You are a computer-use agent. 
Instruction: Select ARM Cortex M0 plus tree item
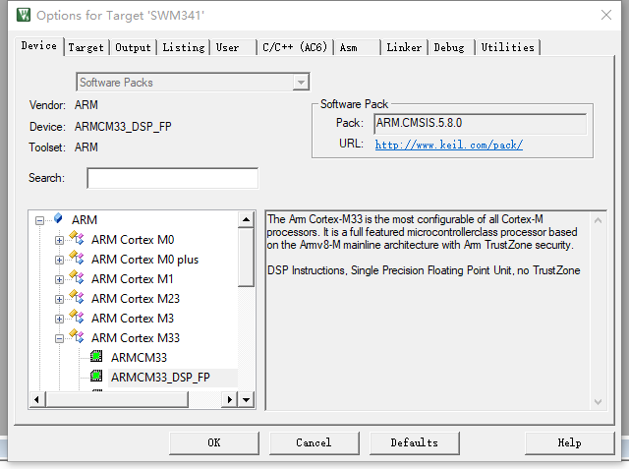click(144, 260)
